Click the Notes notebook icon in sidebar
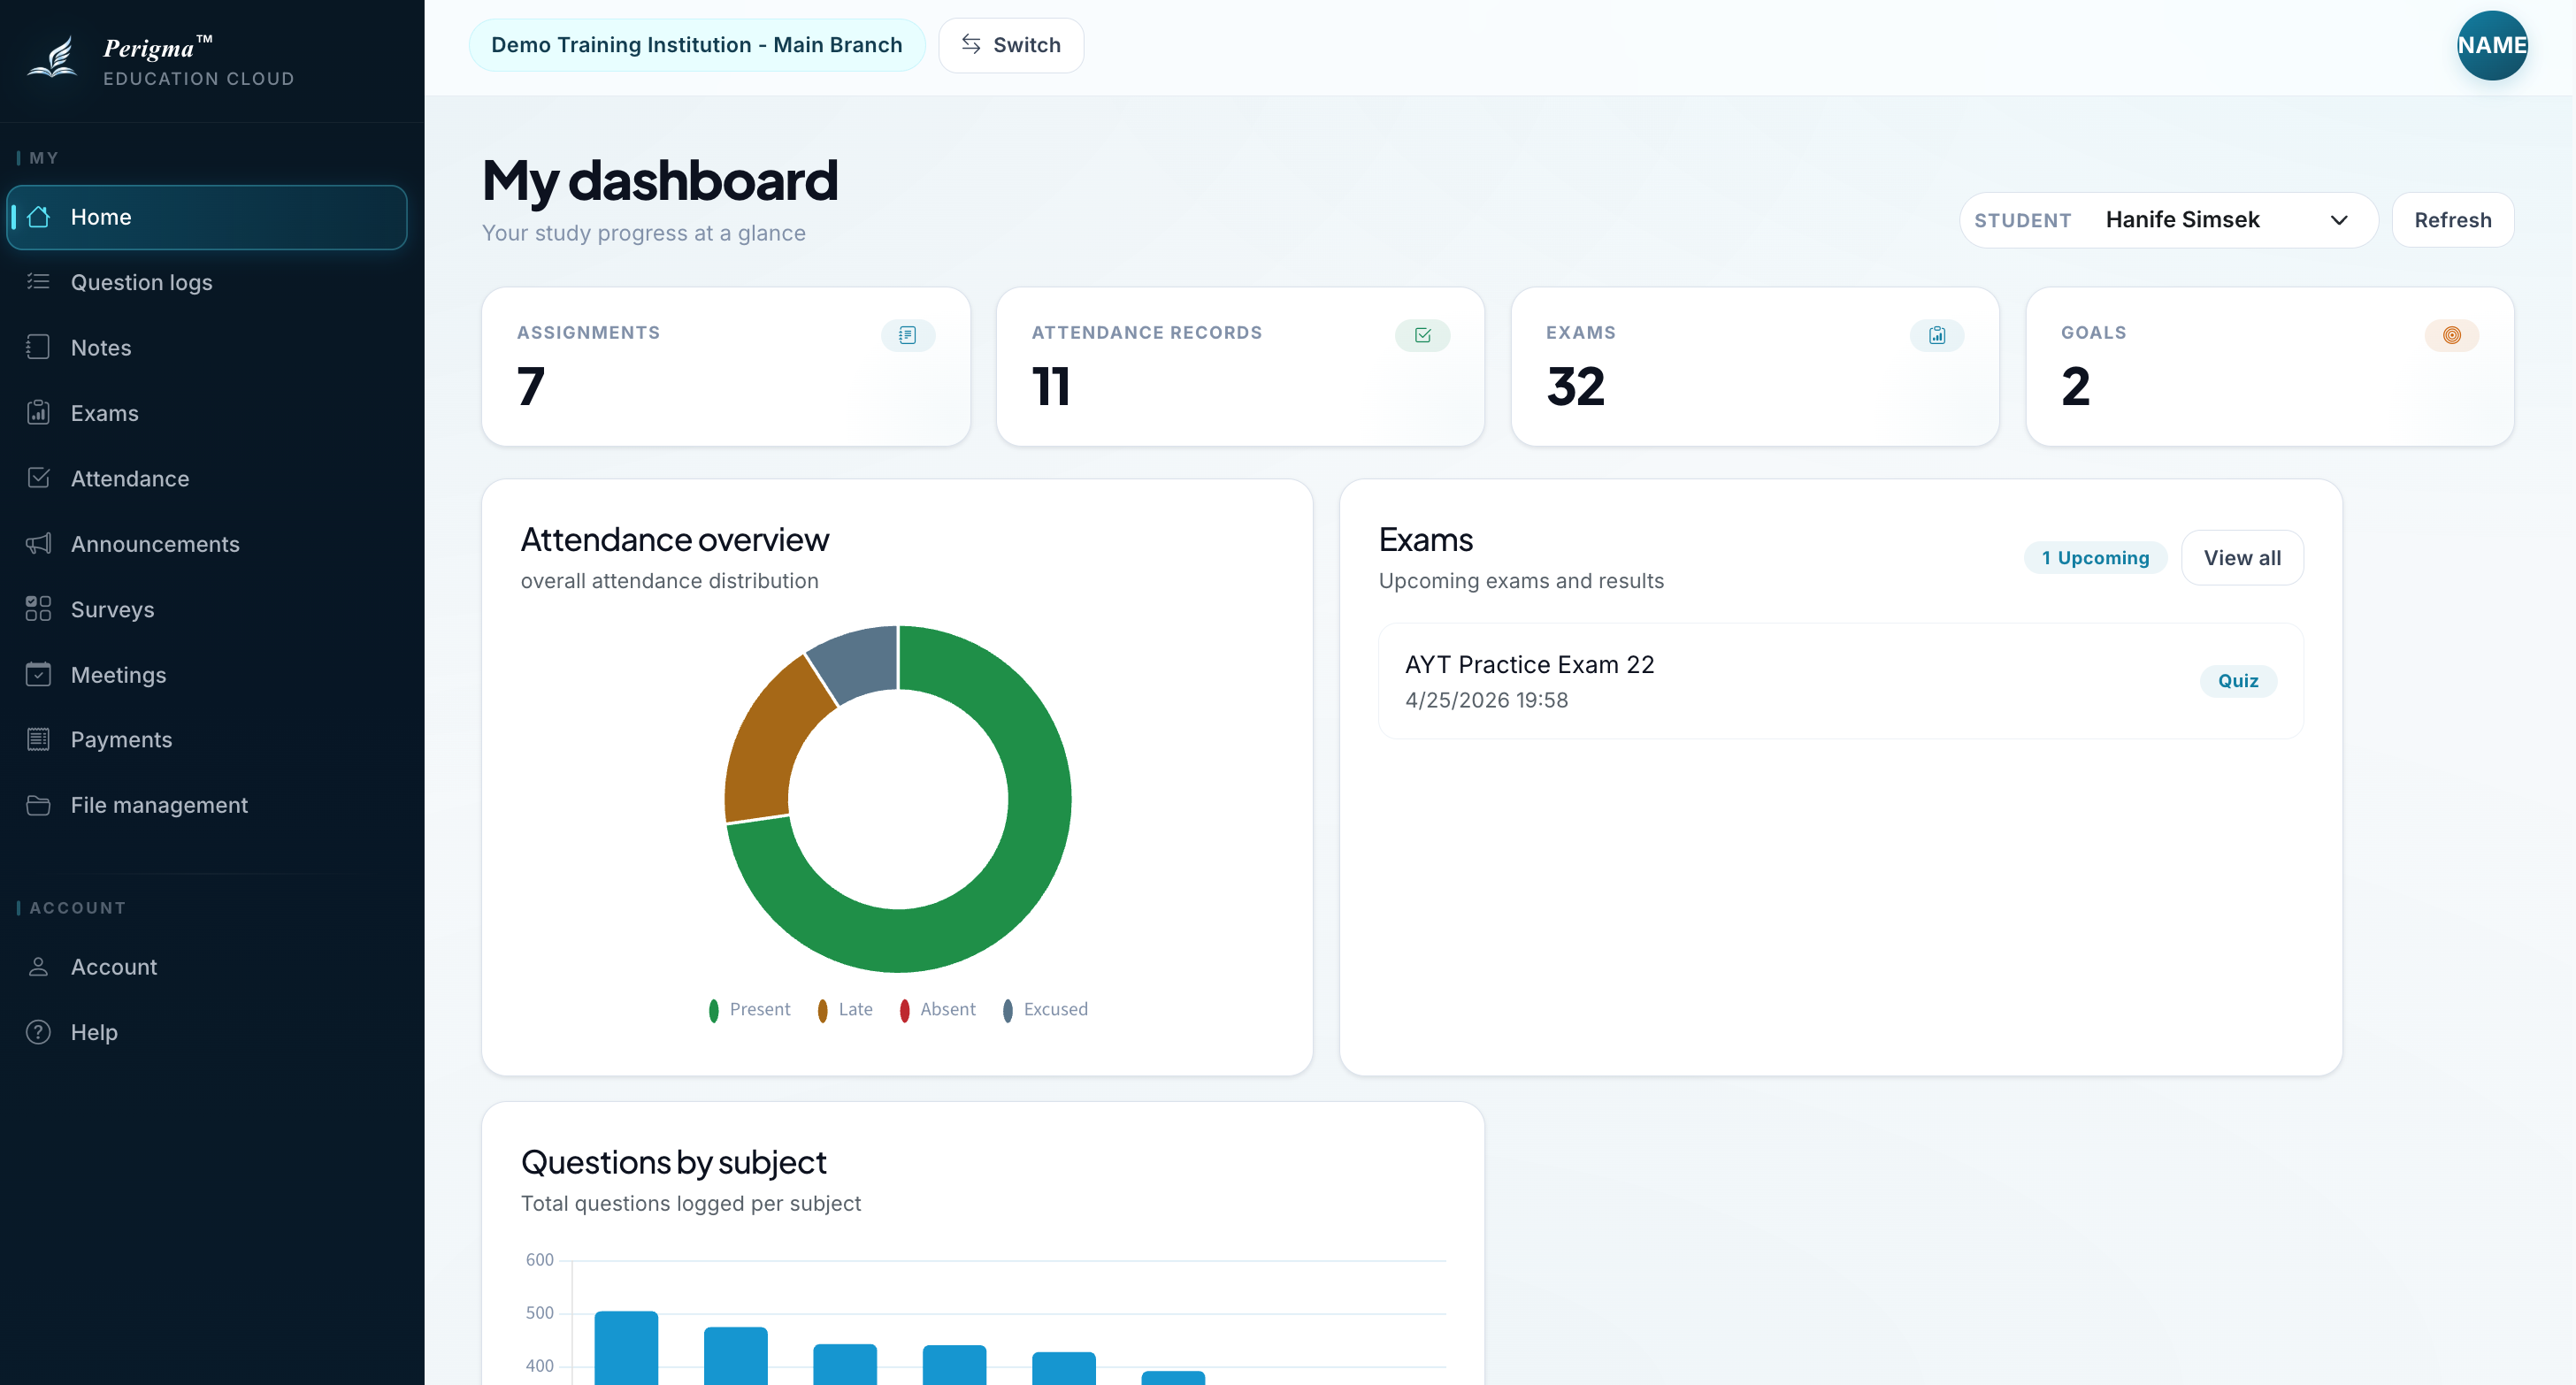Viewport: 2576px width, 1385px height. [x=38, y=347]
